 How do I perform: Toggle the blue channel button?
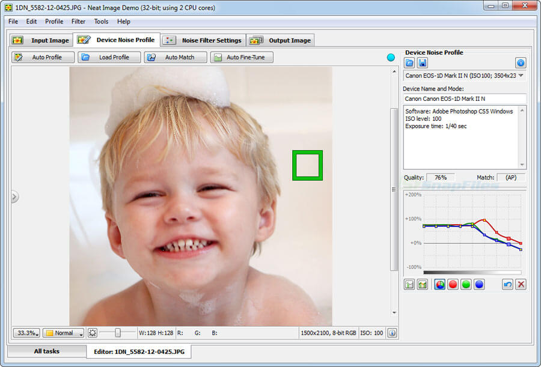[479, 285]
